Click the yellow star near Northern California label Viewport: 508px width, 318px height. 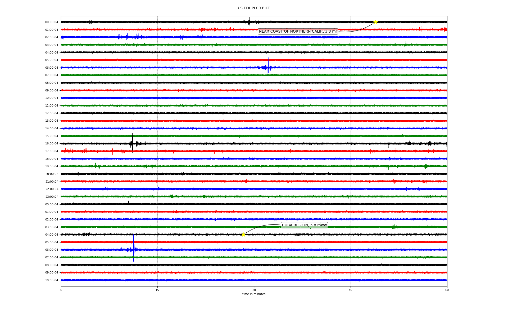375,22
